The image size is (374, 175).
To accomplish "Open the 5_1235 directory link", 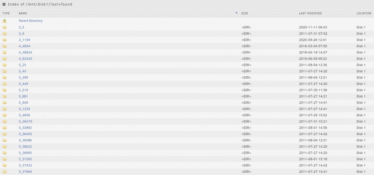I will coord(24,109).
